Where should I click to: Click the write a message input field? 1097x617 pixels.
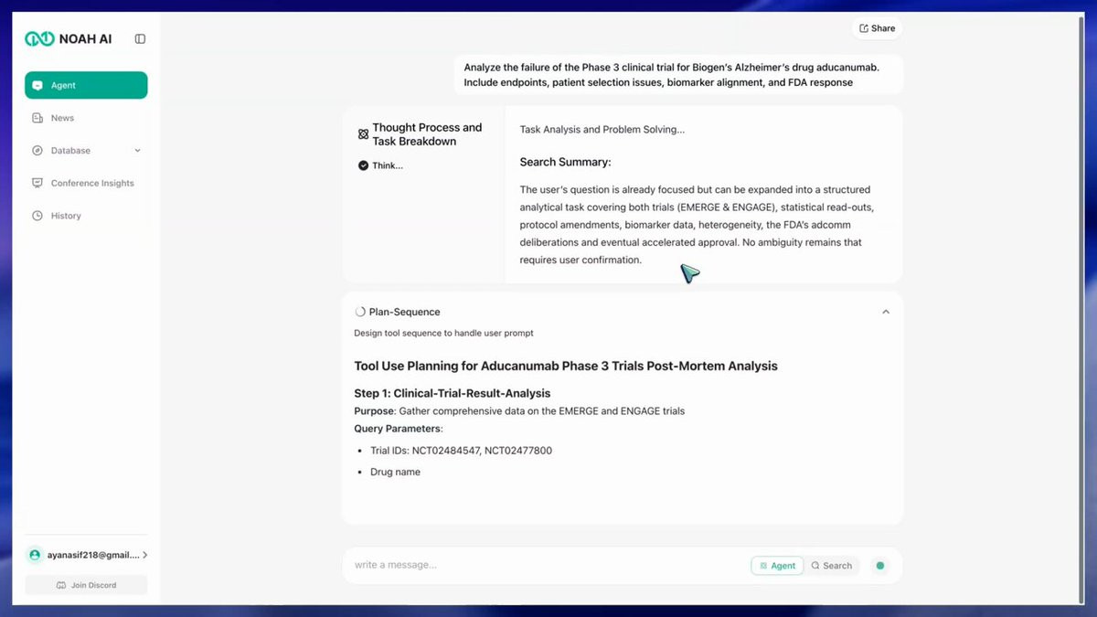(548, 565)
